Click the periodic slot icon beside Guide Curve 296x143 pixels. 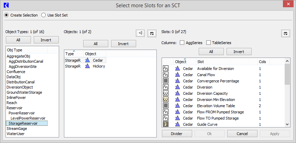coord(166,124)
